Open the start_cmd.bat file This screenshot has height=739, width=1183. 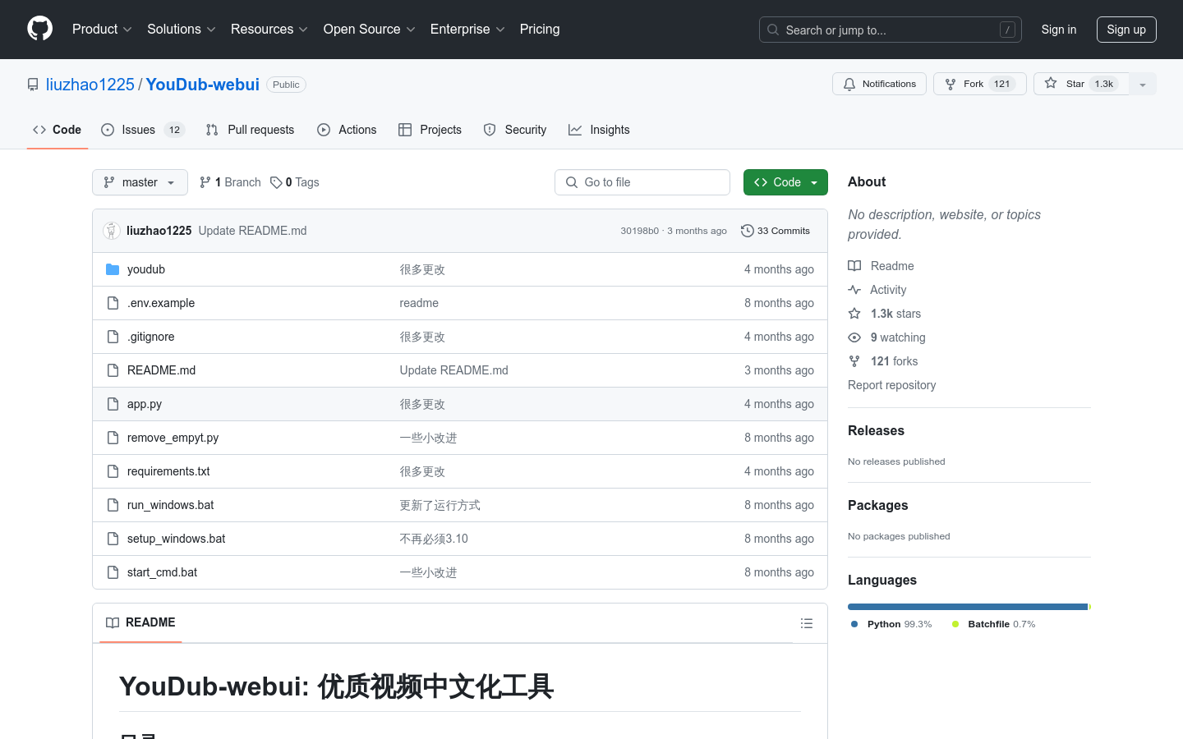(162, 572)
